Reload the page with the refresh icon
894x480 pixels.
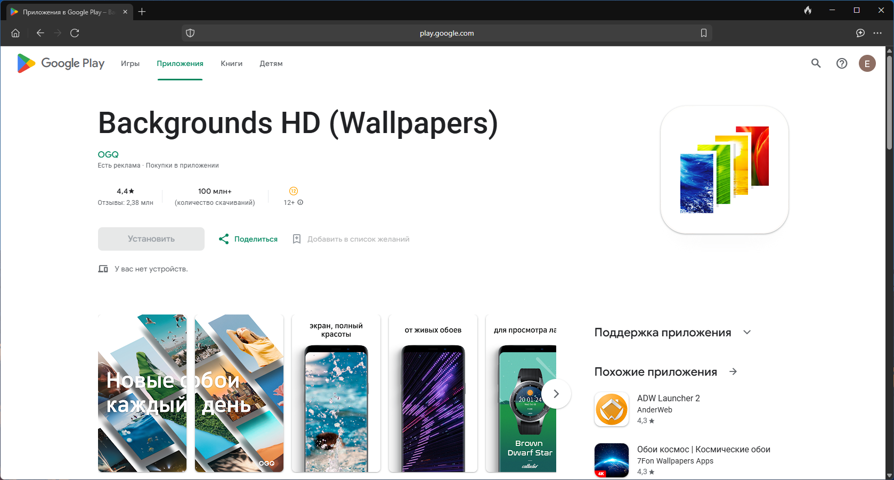(x=75, y=33)
